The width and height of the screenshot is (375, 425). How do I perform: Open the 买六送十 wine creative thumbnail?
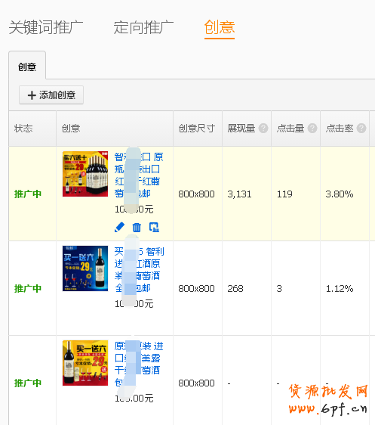(x=85, y=174)
